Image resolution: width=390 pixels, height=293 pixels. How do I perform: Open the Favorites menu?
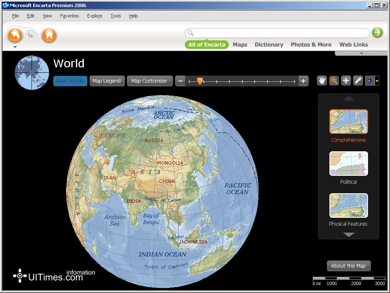[69, 16]
